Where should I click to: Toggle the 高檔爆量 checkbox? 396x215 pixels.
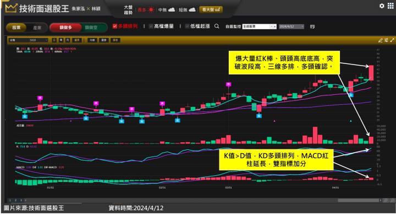151,26
